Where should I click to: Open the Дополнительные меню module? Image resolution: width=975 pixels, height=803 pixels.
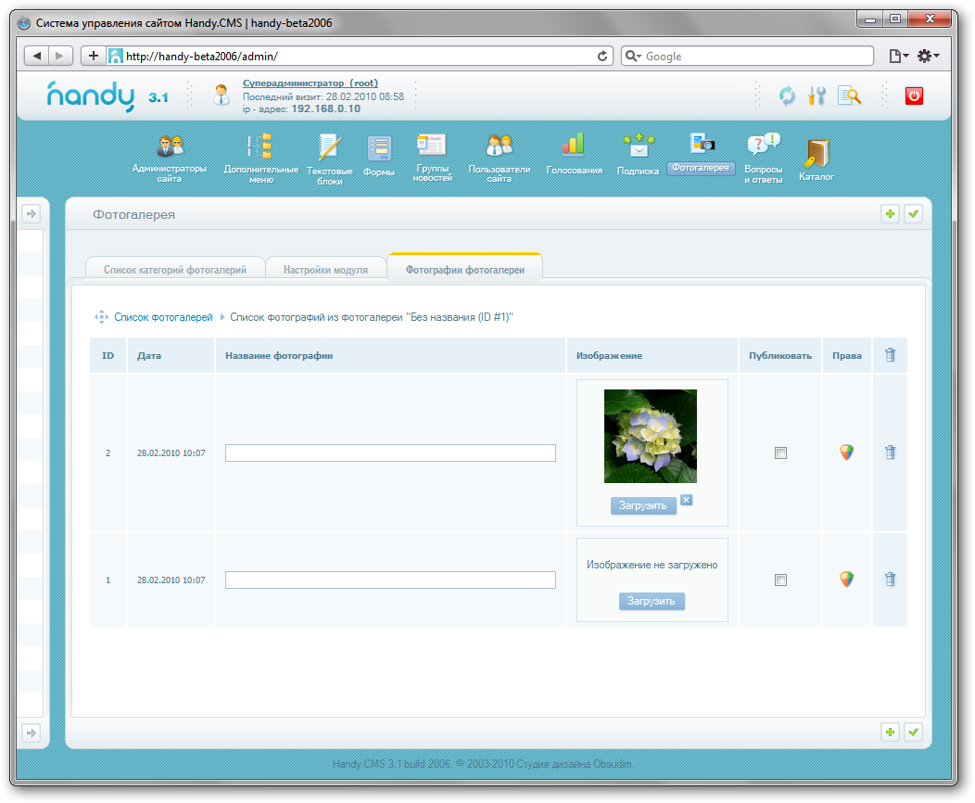[x=260, y=148]
